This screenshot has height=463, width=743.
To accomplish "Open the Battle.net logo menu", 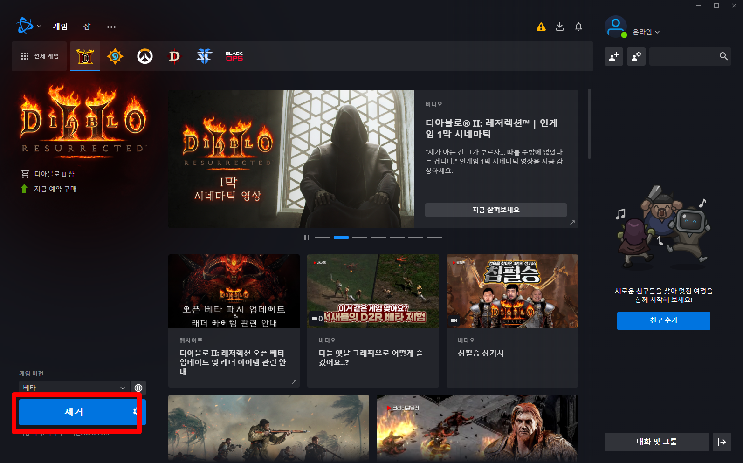I will pyautogui.click(x=24, y=26).
